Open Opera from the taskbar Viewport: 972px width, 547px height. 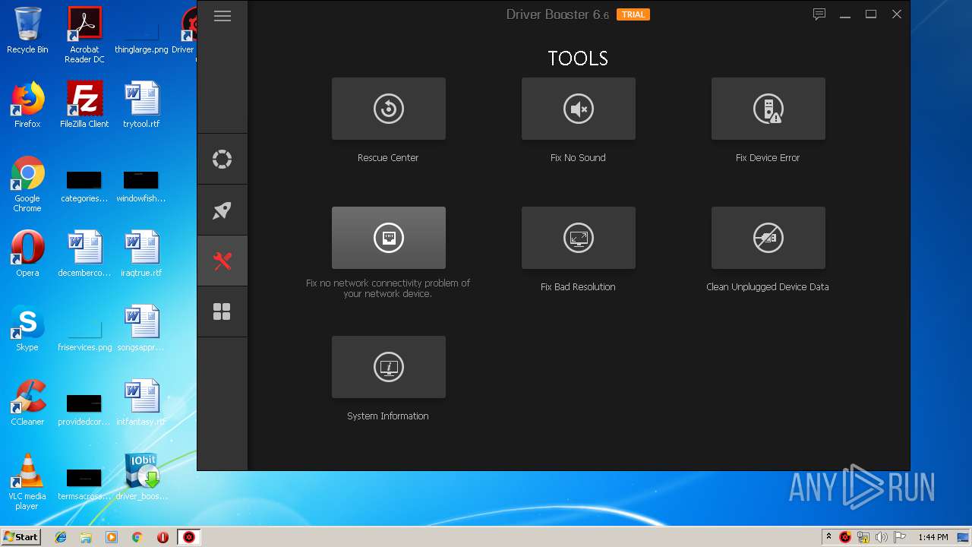click(x=163, y=537)
